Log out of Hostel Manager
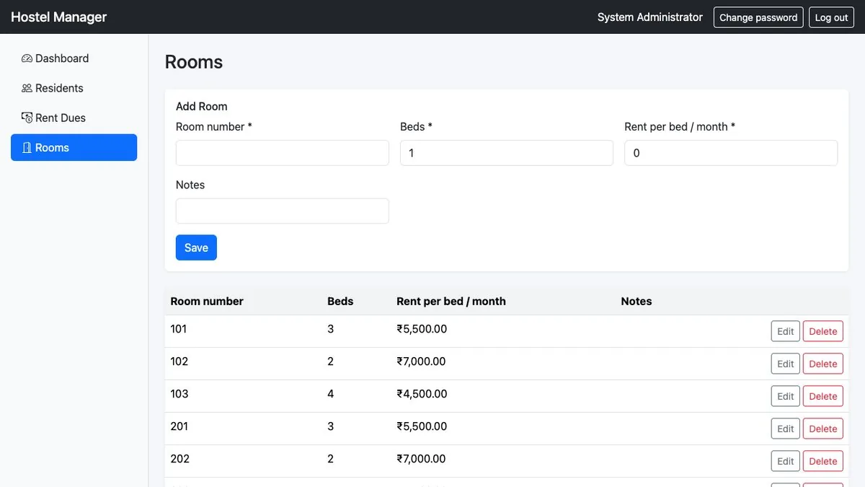Image resolution: width=865 pixels, height=487 pixels. pyautogui.click(x=831, y=17)
